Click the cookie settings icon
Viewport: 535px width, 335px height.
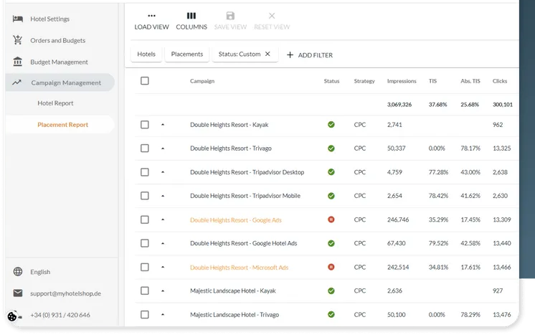[x=12, y=316]
